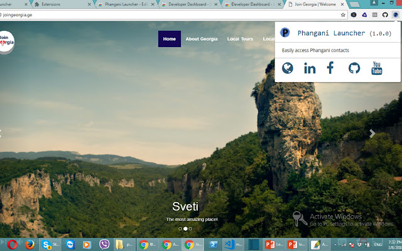Click the ENG language indicator
The height and width of the screenshot is (251, 402).
tap(379, 245)
